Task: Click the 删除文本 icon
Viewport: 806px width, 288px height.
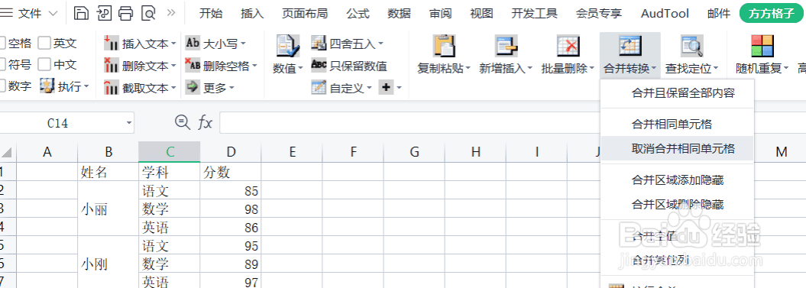Action: point(111,65)
